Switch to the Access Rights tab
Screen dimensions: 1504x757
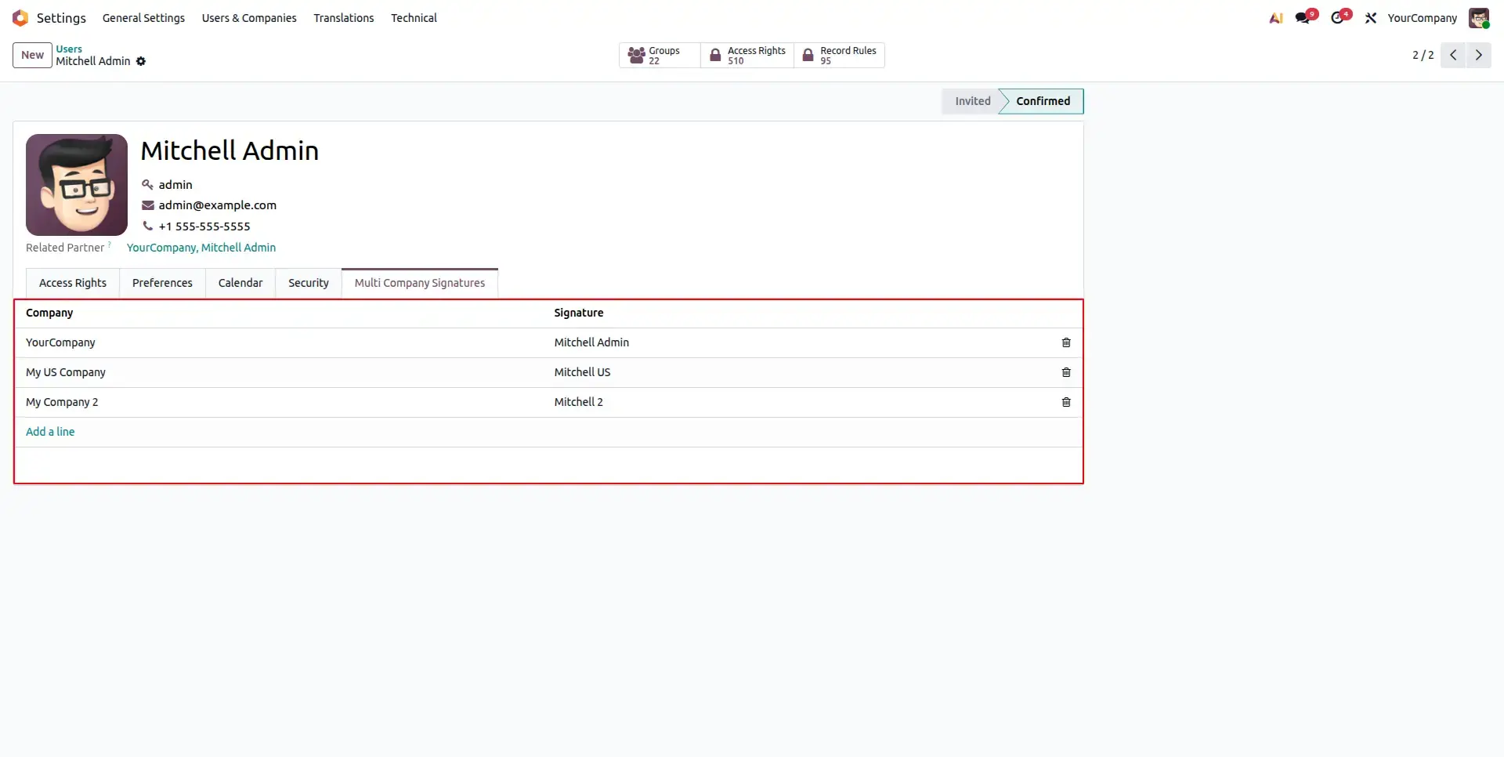73,283
